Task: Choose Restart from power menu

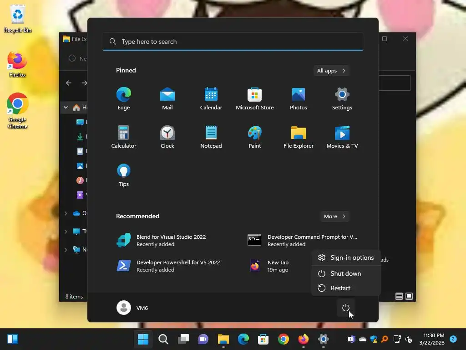Action: point(346,288)
